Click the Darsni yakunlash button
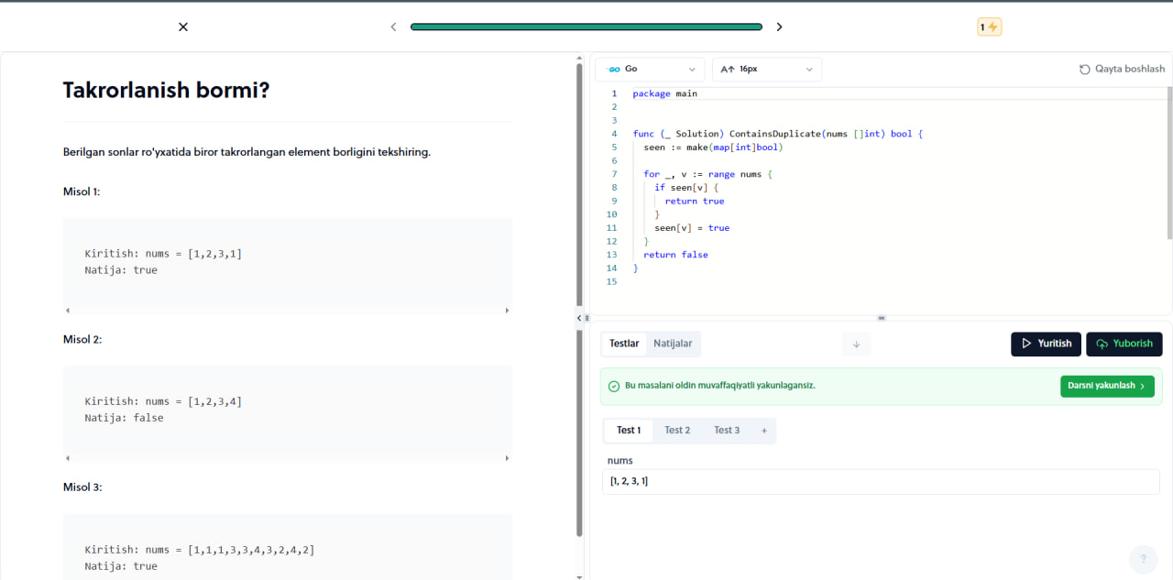 (1107, 386)
